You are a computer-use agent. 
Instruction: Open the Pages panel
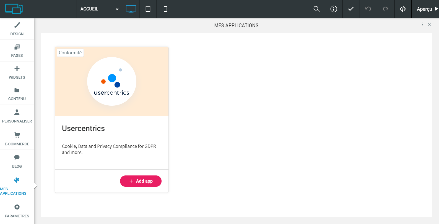pyautogui.click(x=17, y=50)
